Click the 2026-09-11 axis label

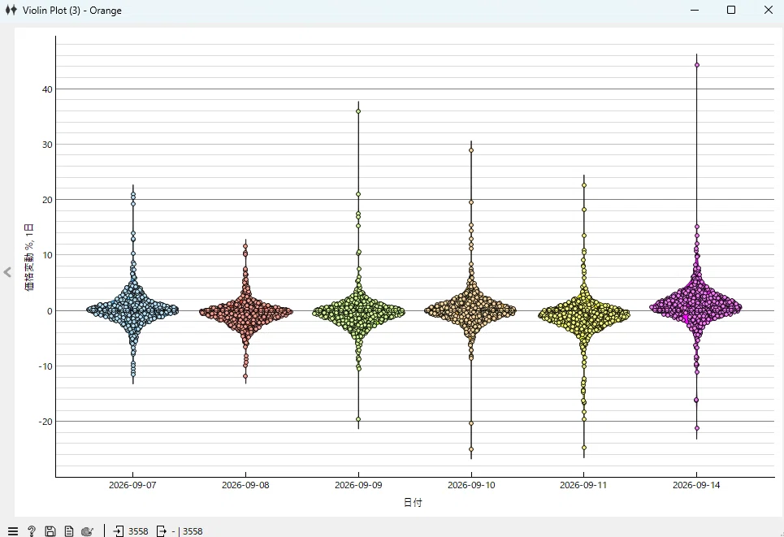pos(583,485)
